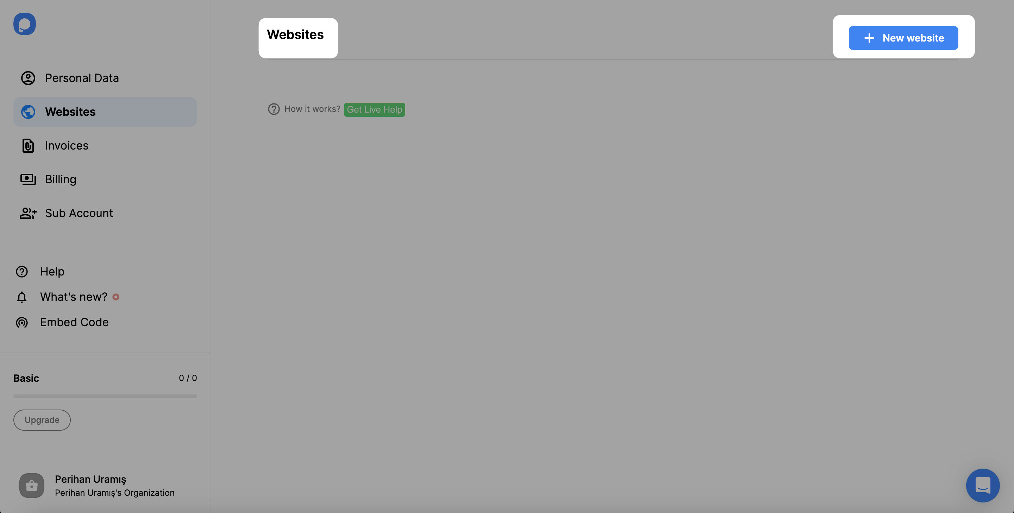
Task: Toggle the What's new notification badge
Action: (x=115, y=297)
